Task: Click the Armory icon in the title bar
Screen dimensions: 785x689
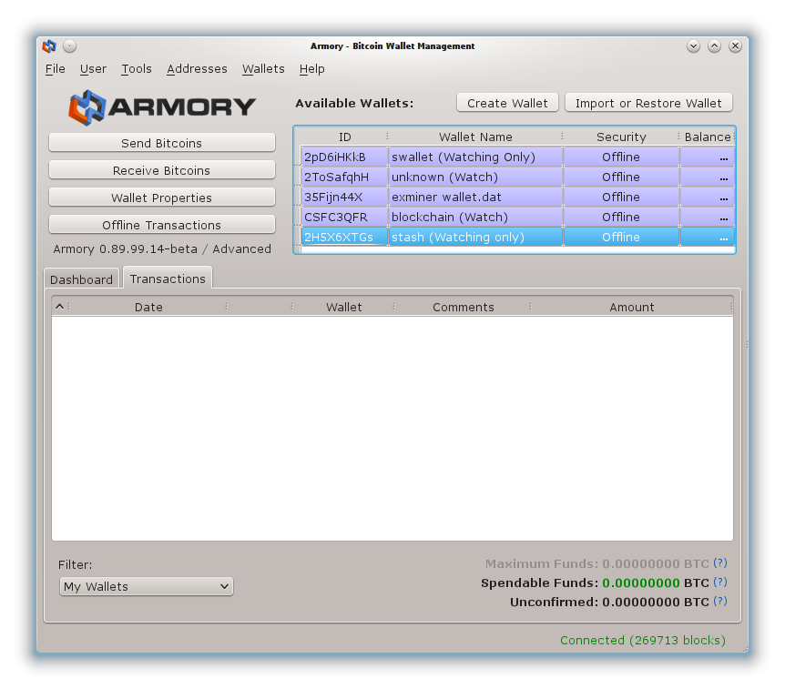Action: [x=49, y=46]
